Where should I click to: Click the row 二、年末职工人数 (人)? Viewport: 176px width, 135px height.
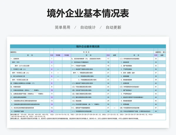(30, 69)
